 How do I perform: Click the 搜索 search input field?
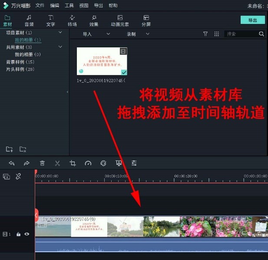point(241,34)
